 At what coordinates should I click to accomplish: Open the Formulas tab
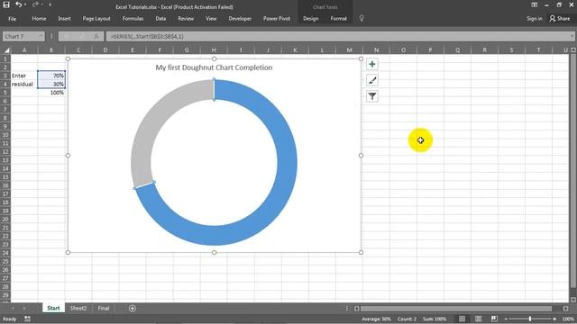click(x=133, y=18)
